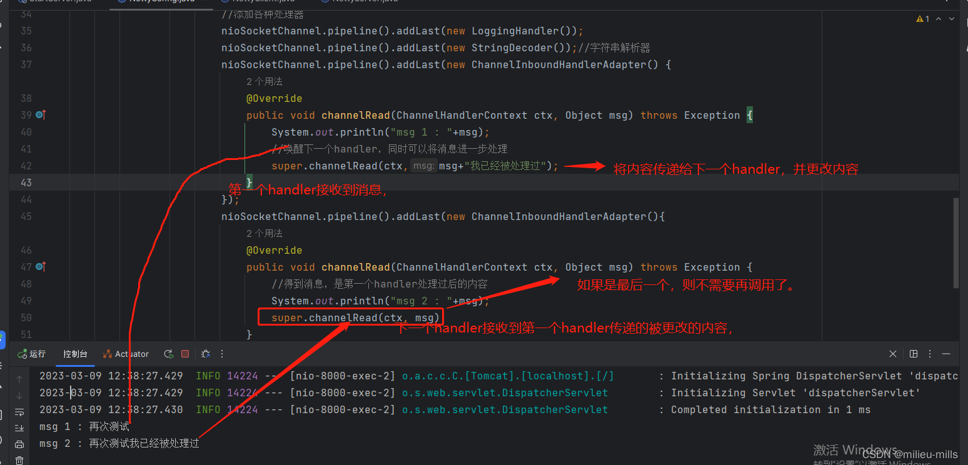Click console line 'msg 2 : 再次测试我已经被处理过'
This screenshot has width=968, height=465.
coord(119,444)
